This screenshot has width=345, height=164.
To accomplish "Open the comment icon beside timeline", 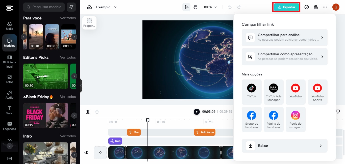I will [x=338, y=112].
